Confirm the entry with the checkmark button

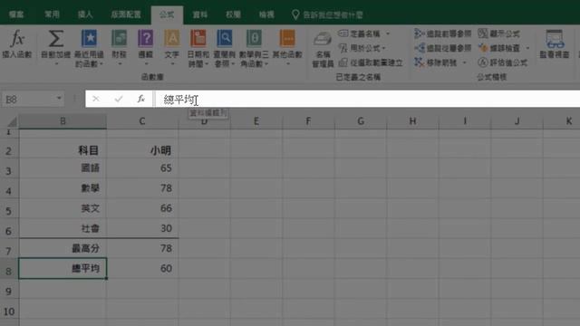click(x=119, y=99)
